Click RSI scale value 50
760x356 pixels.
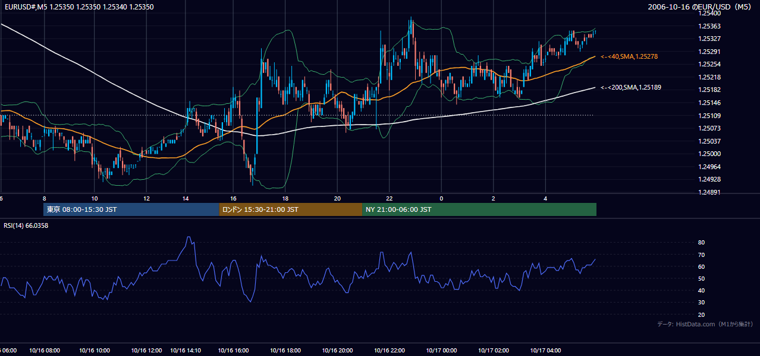(x=701, y=278)
